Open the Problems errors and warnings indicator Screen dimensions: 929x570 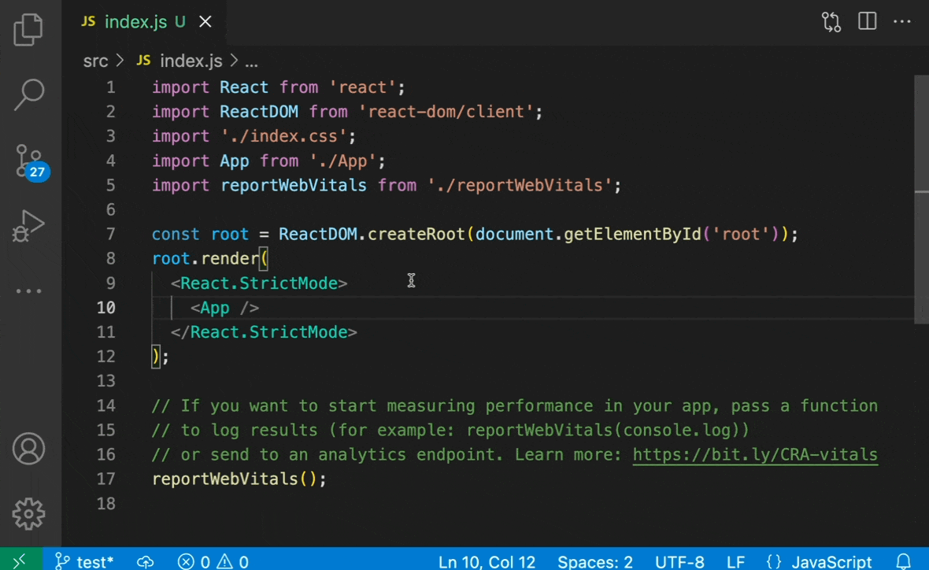[x=213, y=561]
